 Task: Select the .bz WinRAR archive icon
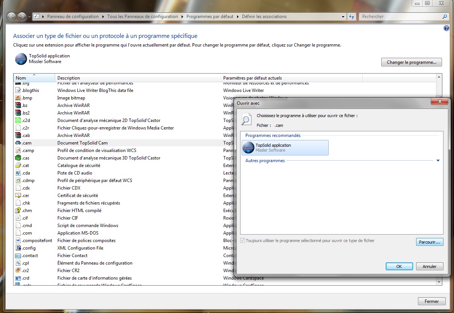pos(18,105)
